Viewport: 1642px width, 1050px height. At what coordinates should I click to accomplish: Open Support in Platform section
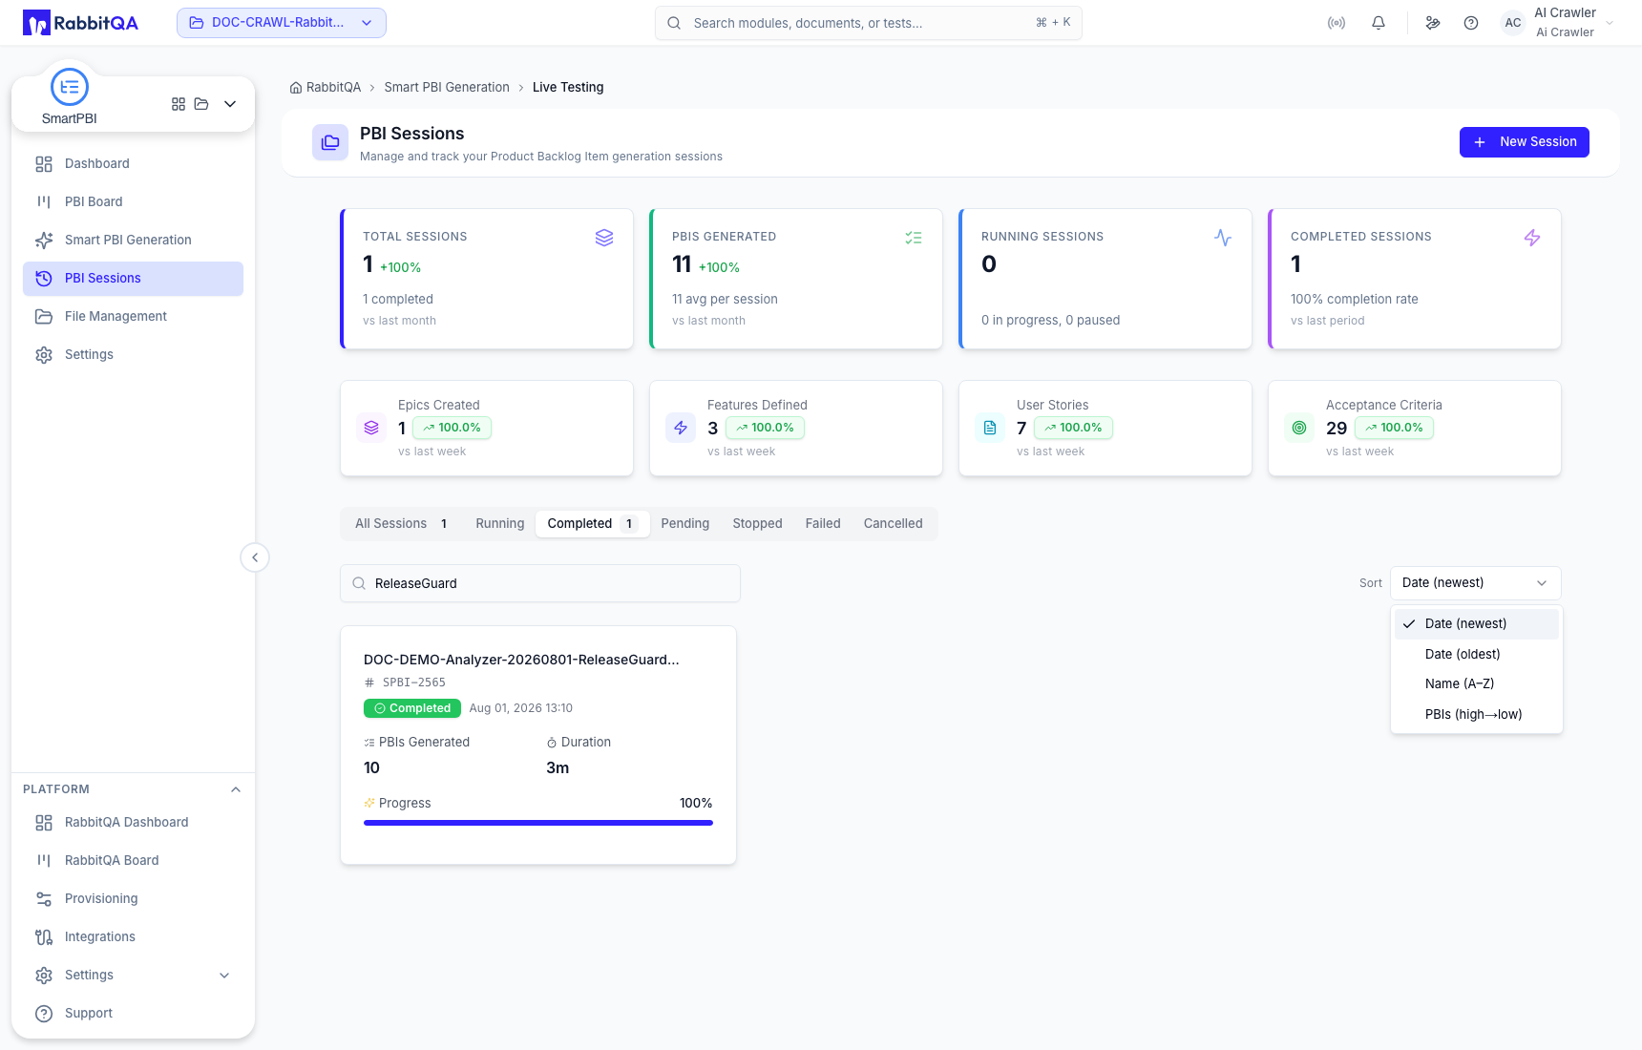coord(134,1014)
